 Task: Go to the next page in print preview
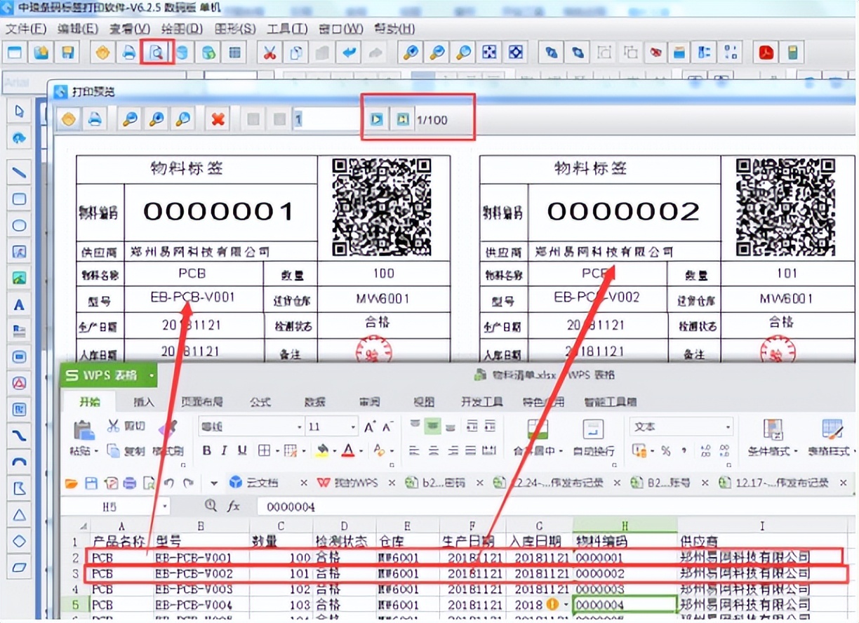[x=377, y=119]
